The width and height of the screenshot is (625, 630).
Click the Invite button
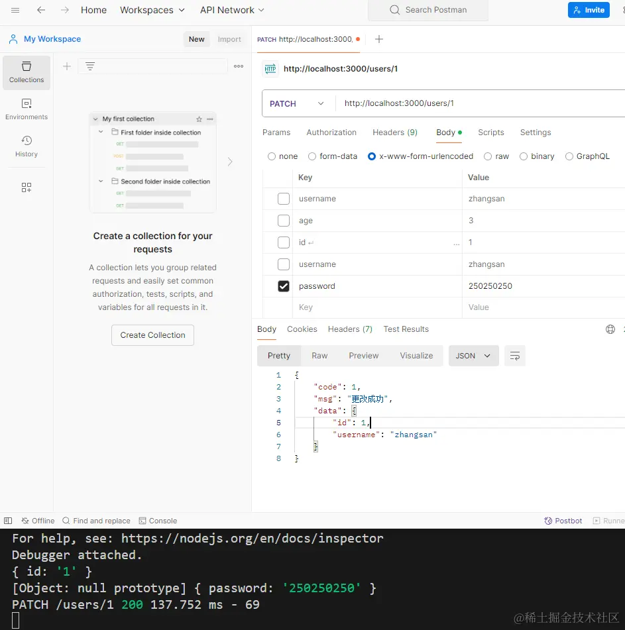point(589,10)
